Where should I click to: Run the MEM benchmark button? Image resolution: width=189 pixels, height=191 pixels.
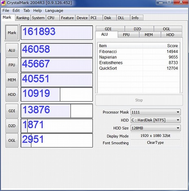tap(12, 80)
